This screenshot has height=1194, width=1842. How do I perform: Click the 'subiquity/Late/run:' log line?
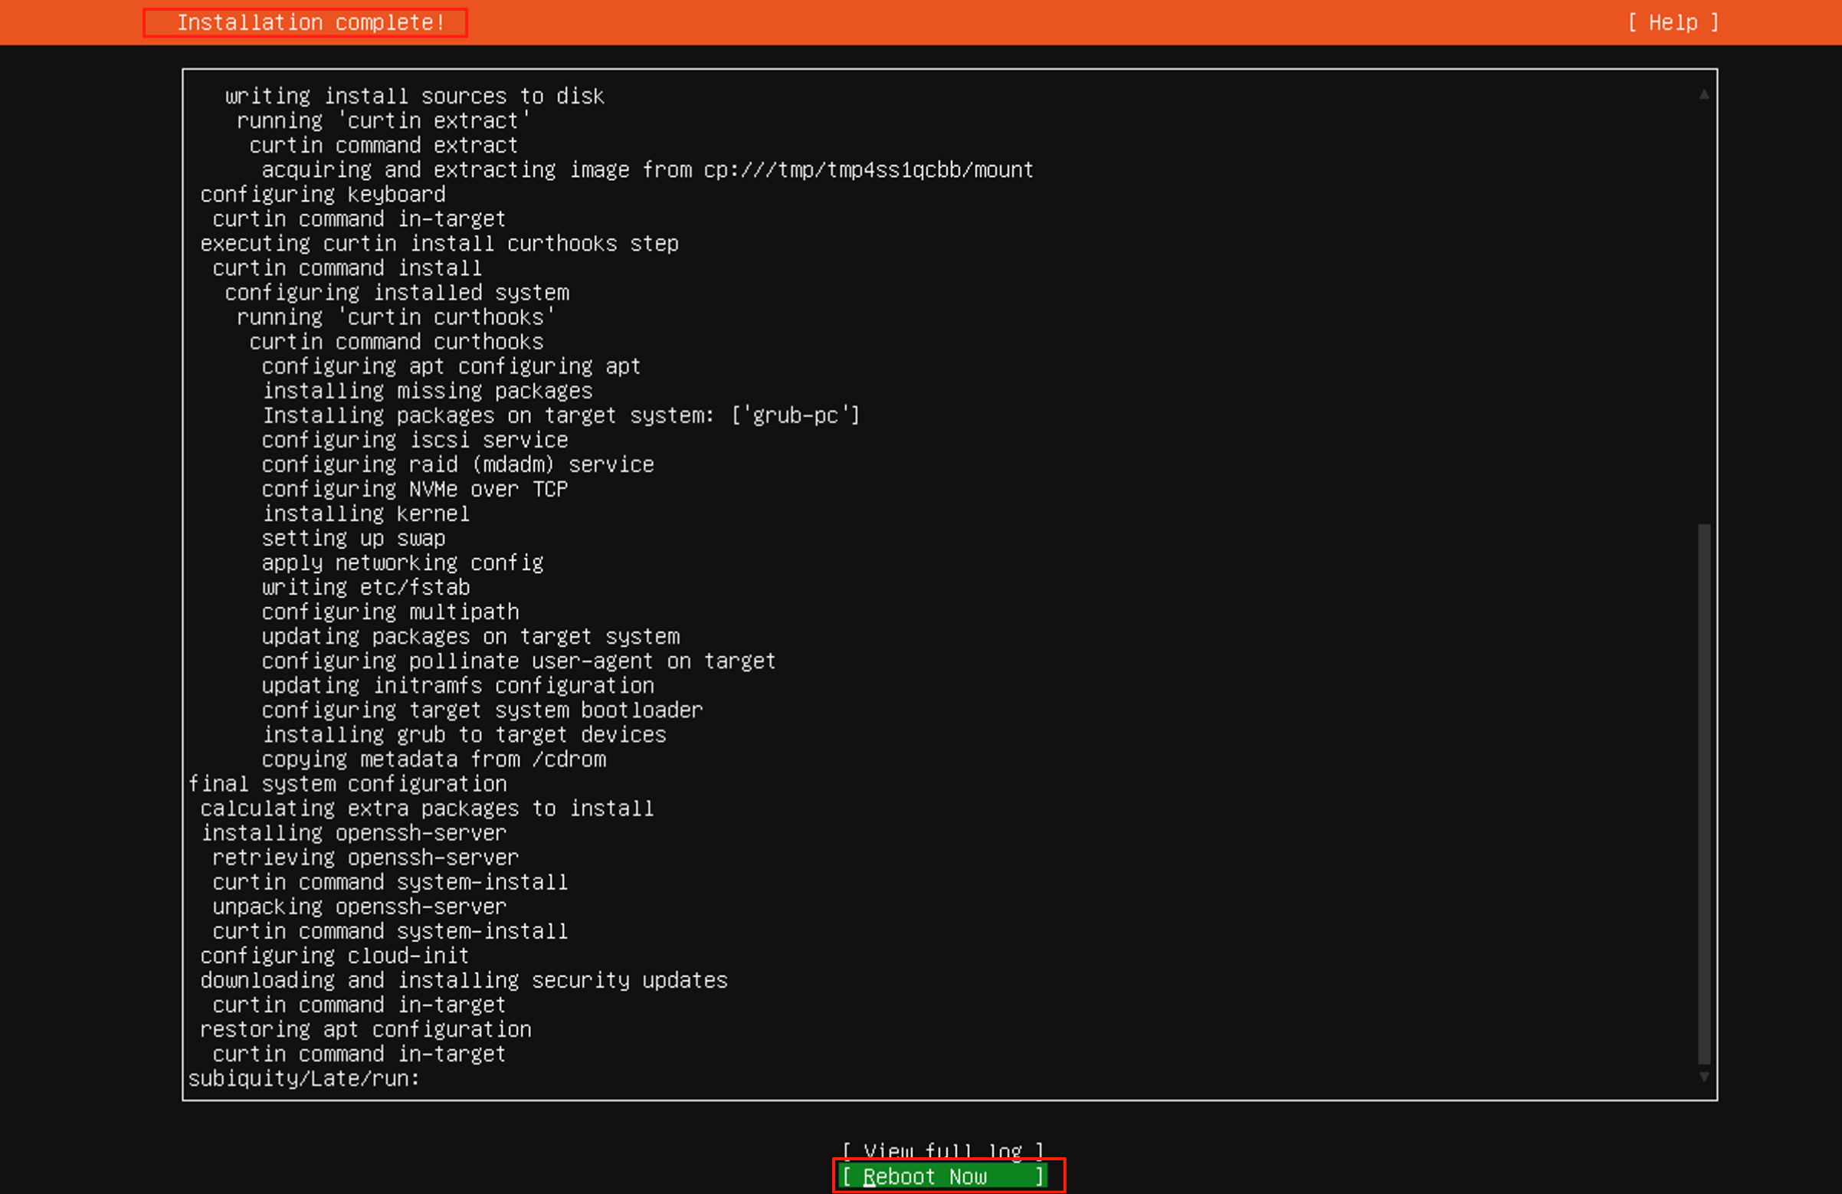click(x=303, y=1078)
